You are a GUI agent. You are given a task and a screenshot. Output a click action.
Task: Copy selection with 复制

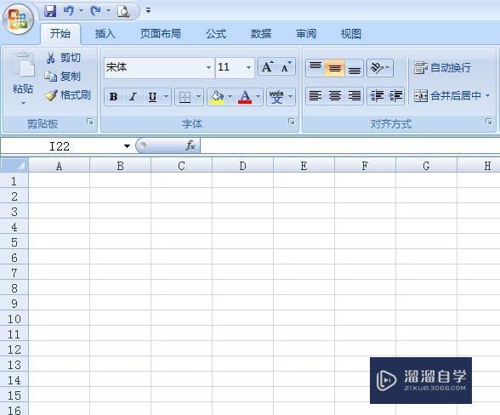[x=63, y=76]
